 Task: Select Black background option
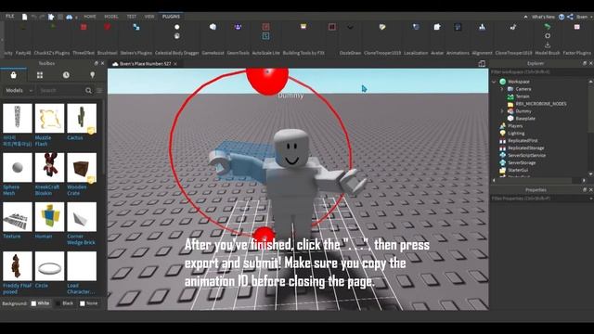64,303
